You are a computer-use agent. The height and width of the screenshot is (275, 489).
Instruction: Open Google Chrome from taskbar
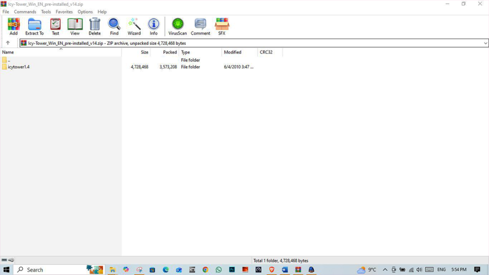[205, 270]
